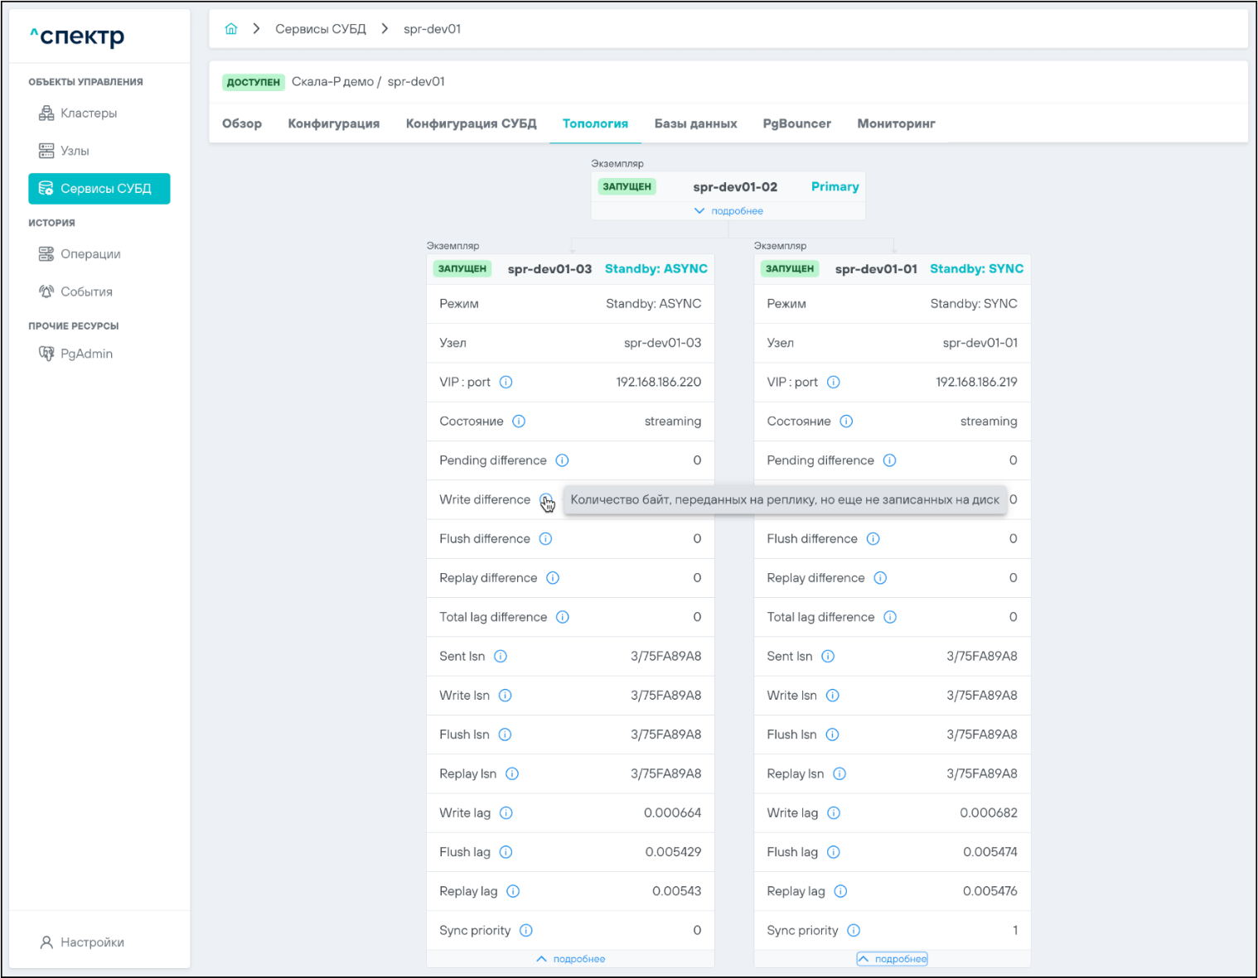Screen dimensions: 1258x978
Task: Click info icon beside Flush lag for spr-dev01-01
Action: [x=834, y=852]
